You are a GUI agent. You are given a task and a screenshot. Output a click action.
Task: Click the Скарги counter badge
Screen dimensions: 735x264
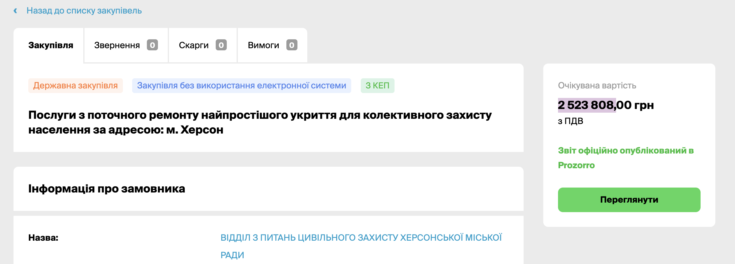pos(221,45)
